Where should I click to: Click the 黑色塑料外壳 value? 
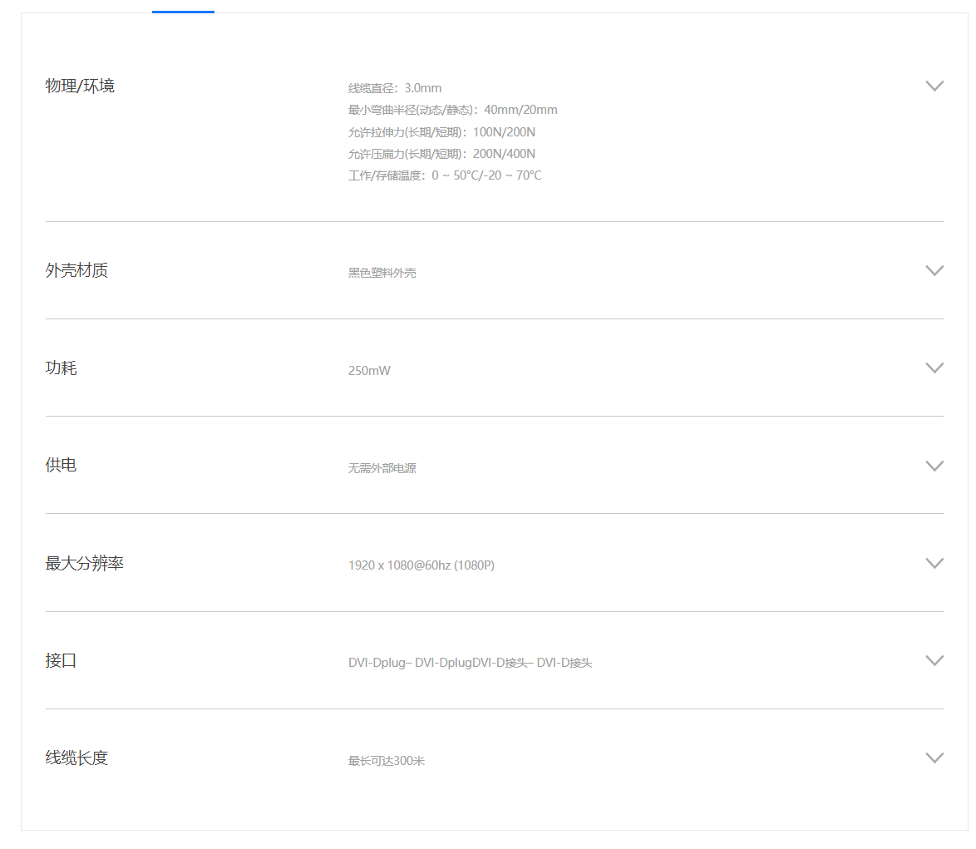[382, 273]
